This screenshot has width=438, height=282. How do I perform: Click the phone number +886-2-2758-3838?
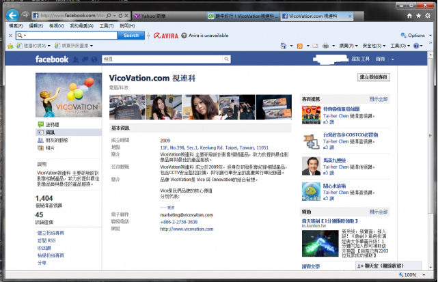point(179,222)
